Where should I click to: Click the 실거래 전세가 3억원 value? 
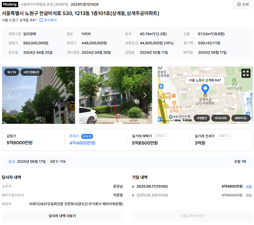[x=200, y=143]
